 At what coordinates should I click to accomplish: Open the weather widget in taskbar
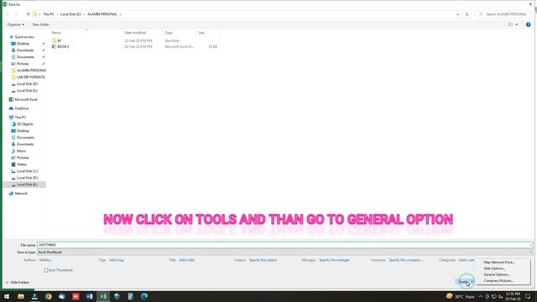point(461,296)
